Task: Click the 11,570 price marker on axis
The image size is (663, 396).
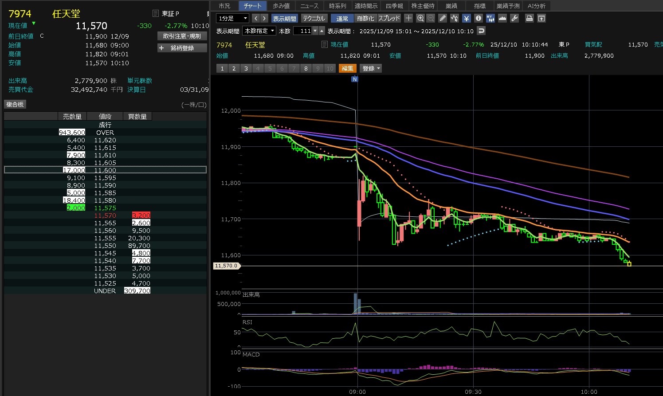Action: coord(226,266)
